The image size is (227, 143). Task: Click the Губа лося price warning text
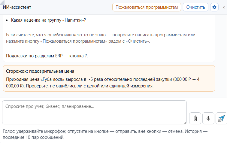(103, 83)
